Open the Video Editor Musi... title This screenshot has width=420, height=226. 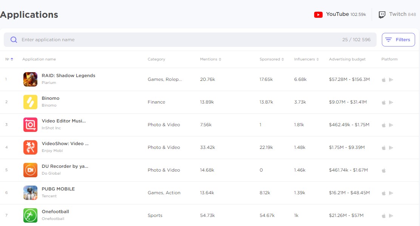64,121
